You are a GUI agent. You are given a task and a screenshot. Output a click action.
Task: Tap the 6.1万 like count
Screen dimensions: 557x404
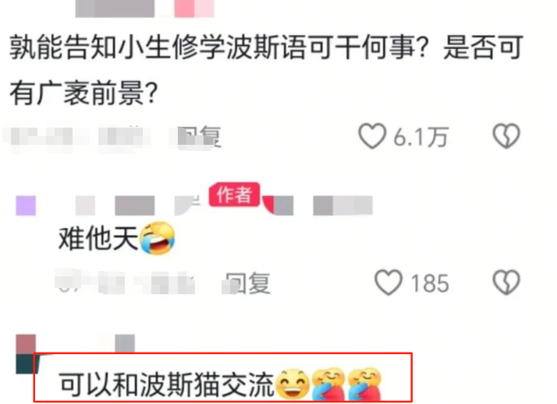point(420,137)
